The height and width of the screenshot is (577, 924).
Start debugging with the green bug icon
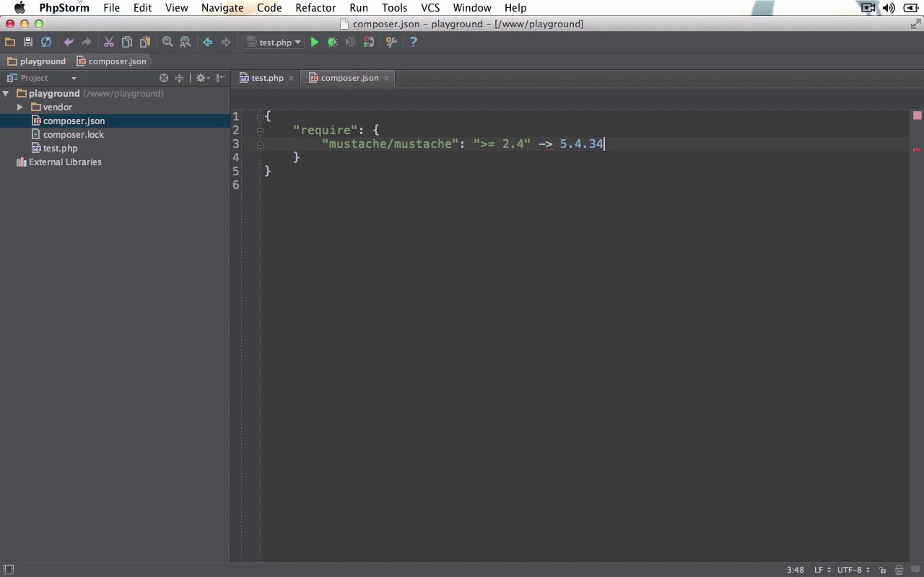332,43
